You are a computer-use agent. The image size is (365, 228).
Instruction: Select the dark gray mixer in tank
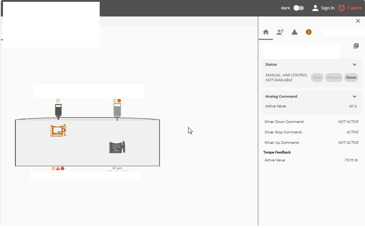click(117, 147)
